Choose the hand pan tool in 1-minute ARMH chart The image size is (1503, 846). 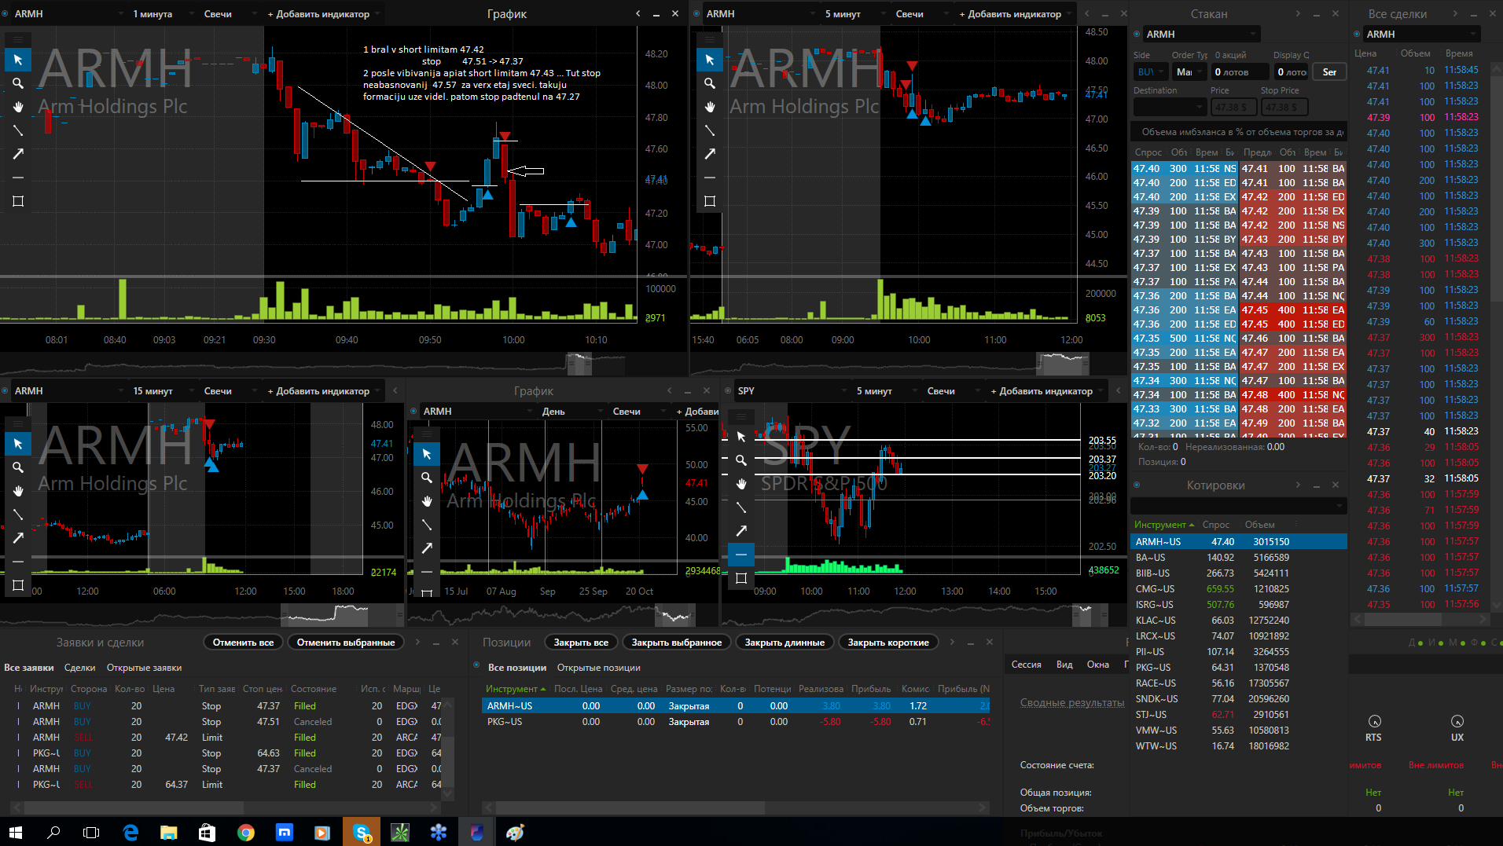pyautogui.click(x=17, y=107)
